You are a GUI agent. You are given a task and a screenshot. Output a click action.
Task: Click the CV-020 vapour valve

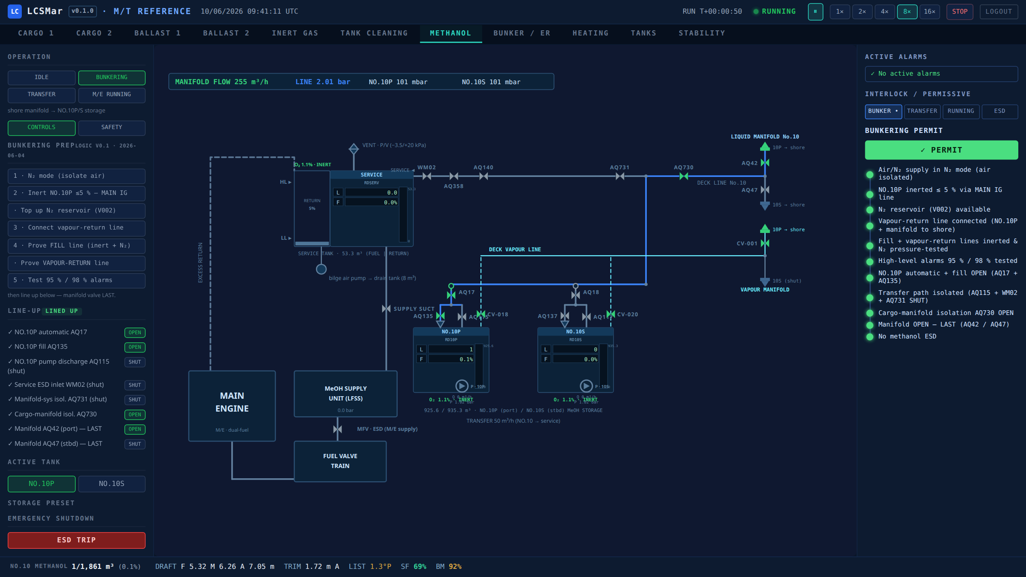(x=610, y=315)
